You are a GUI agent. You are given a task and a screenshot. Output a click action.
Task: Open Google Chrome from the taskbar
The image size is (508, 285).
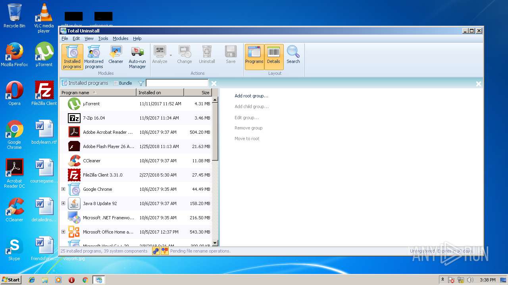coord(85,280)
